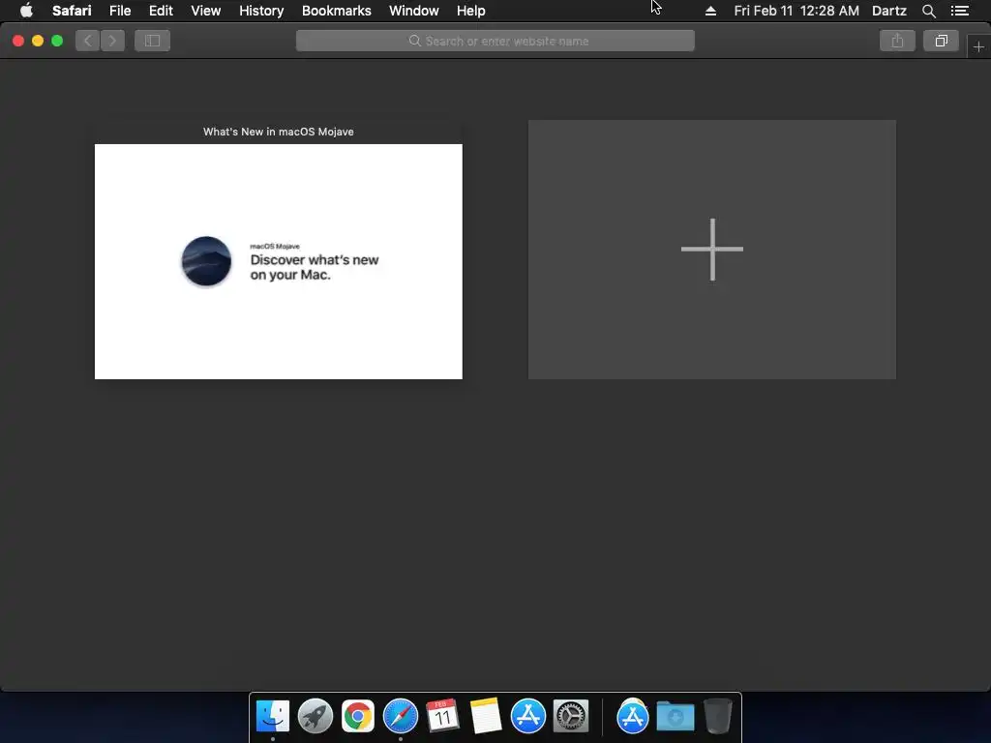
Task: Open the What's New in macOS Mojave tab thumbnail
Action: [278, 261]
